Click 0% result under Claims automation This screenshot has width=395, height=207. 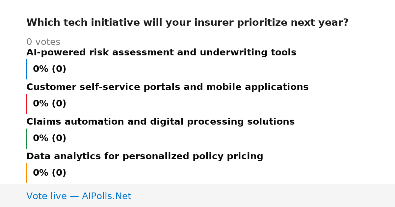click(x=41, y=138)
